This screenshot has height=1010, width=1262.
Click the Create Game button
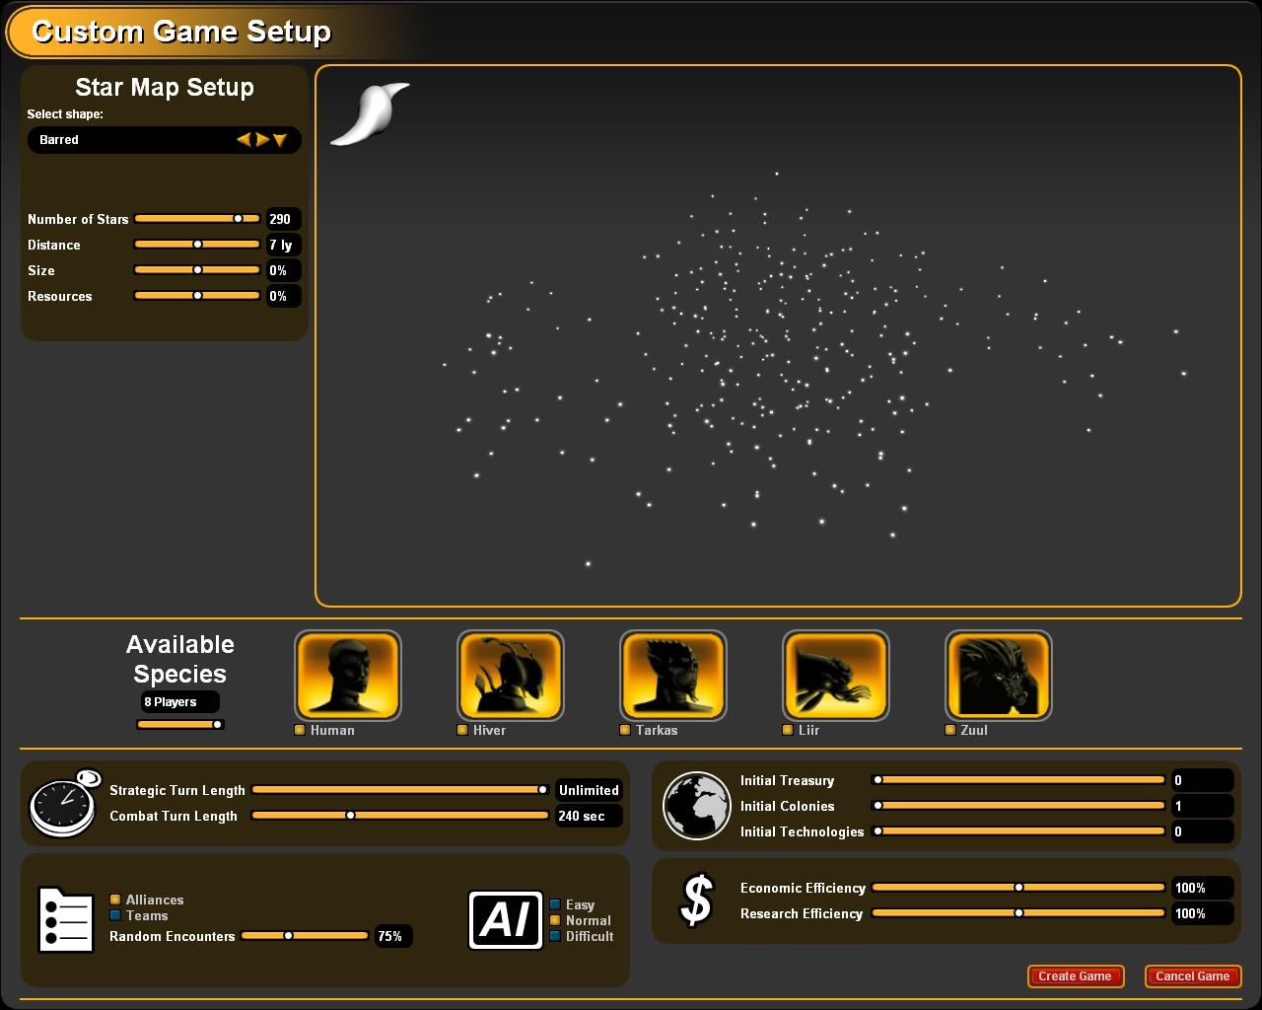pyautogui.click(x=1075, y=976)
